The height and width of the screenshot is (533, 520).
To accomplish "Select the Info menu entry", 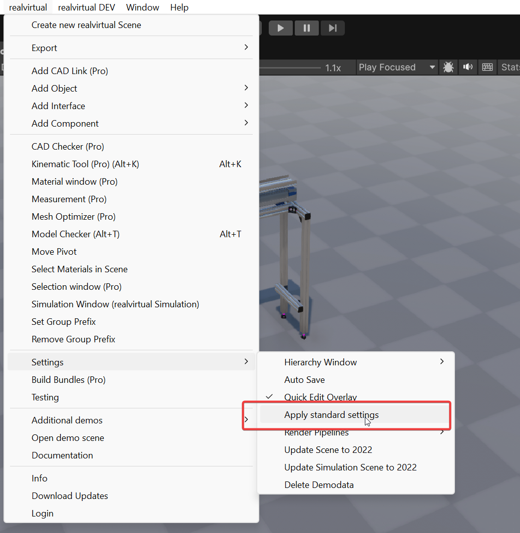I will coord(131,478).
